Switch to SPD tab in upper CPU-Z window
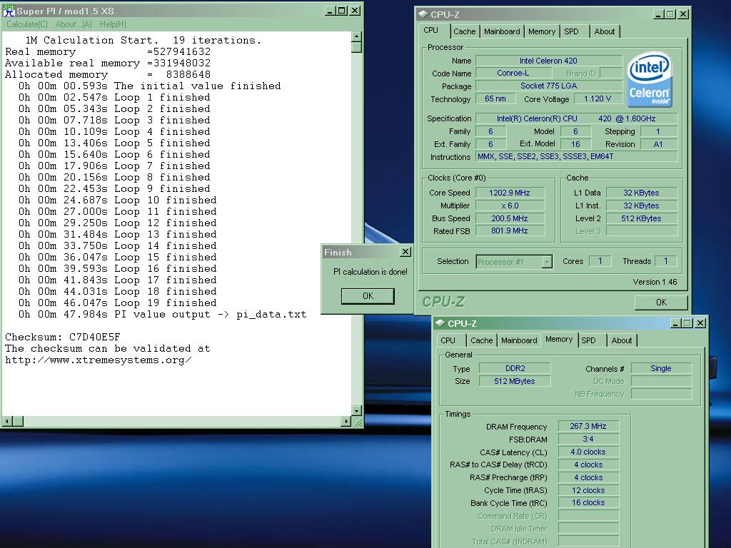The width and height of the screenshot is (731, 548). pyautogui.click(x=571, y=31)
